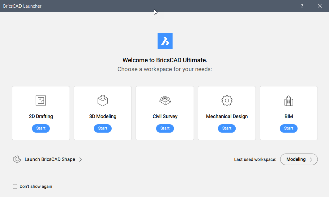
Task: Enable the Don't show again checkbox
Action: tap(15, 187)
